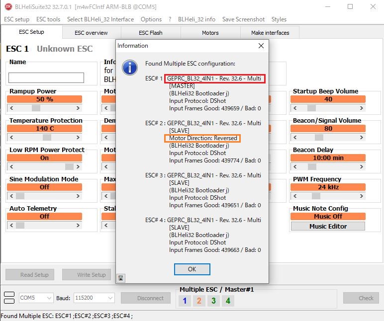384x321 pixels.
Task: Click the Sine Modulation Mode slider thumb
Action: (x=20, y=196)
